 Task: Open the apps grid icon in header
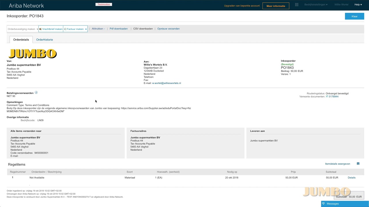click(x=297, y=5)
